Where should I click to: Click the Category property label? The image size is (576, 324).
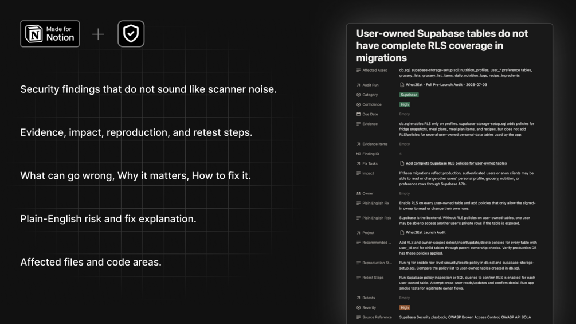point(370,95)
